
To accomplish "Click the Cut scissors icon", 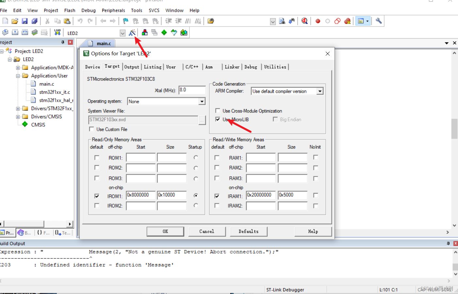I will (x=47, y=21).
